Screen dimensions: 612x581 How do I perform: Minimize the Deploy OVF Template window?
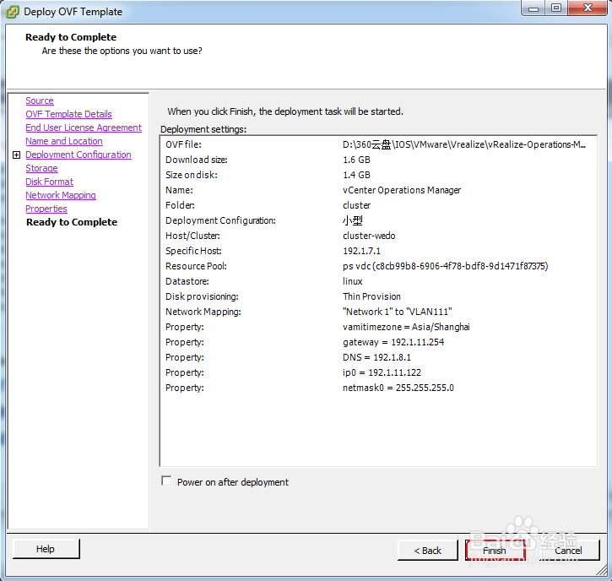pos(533,8)
